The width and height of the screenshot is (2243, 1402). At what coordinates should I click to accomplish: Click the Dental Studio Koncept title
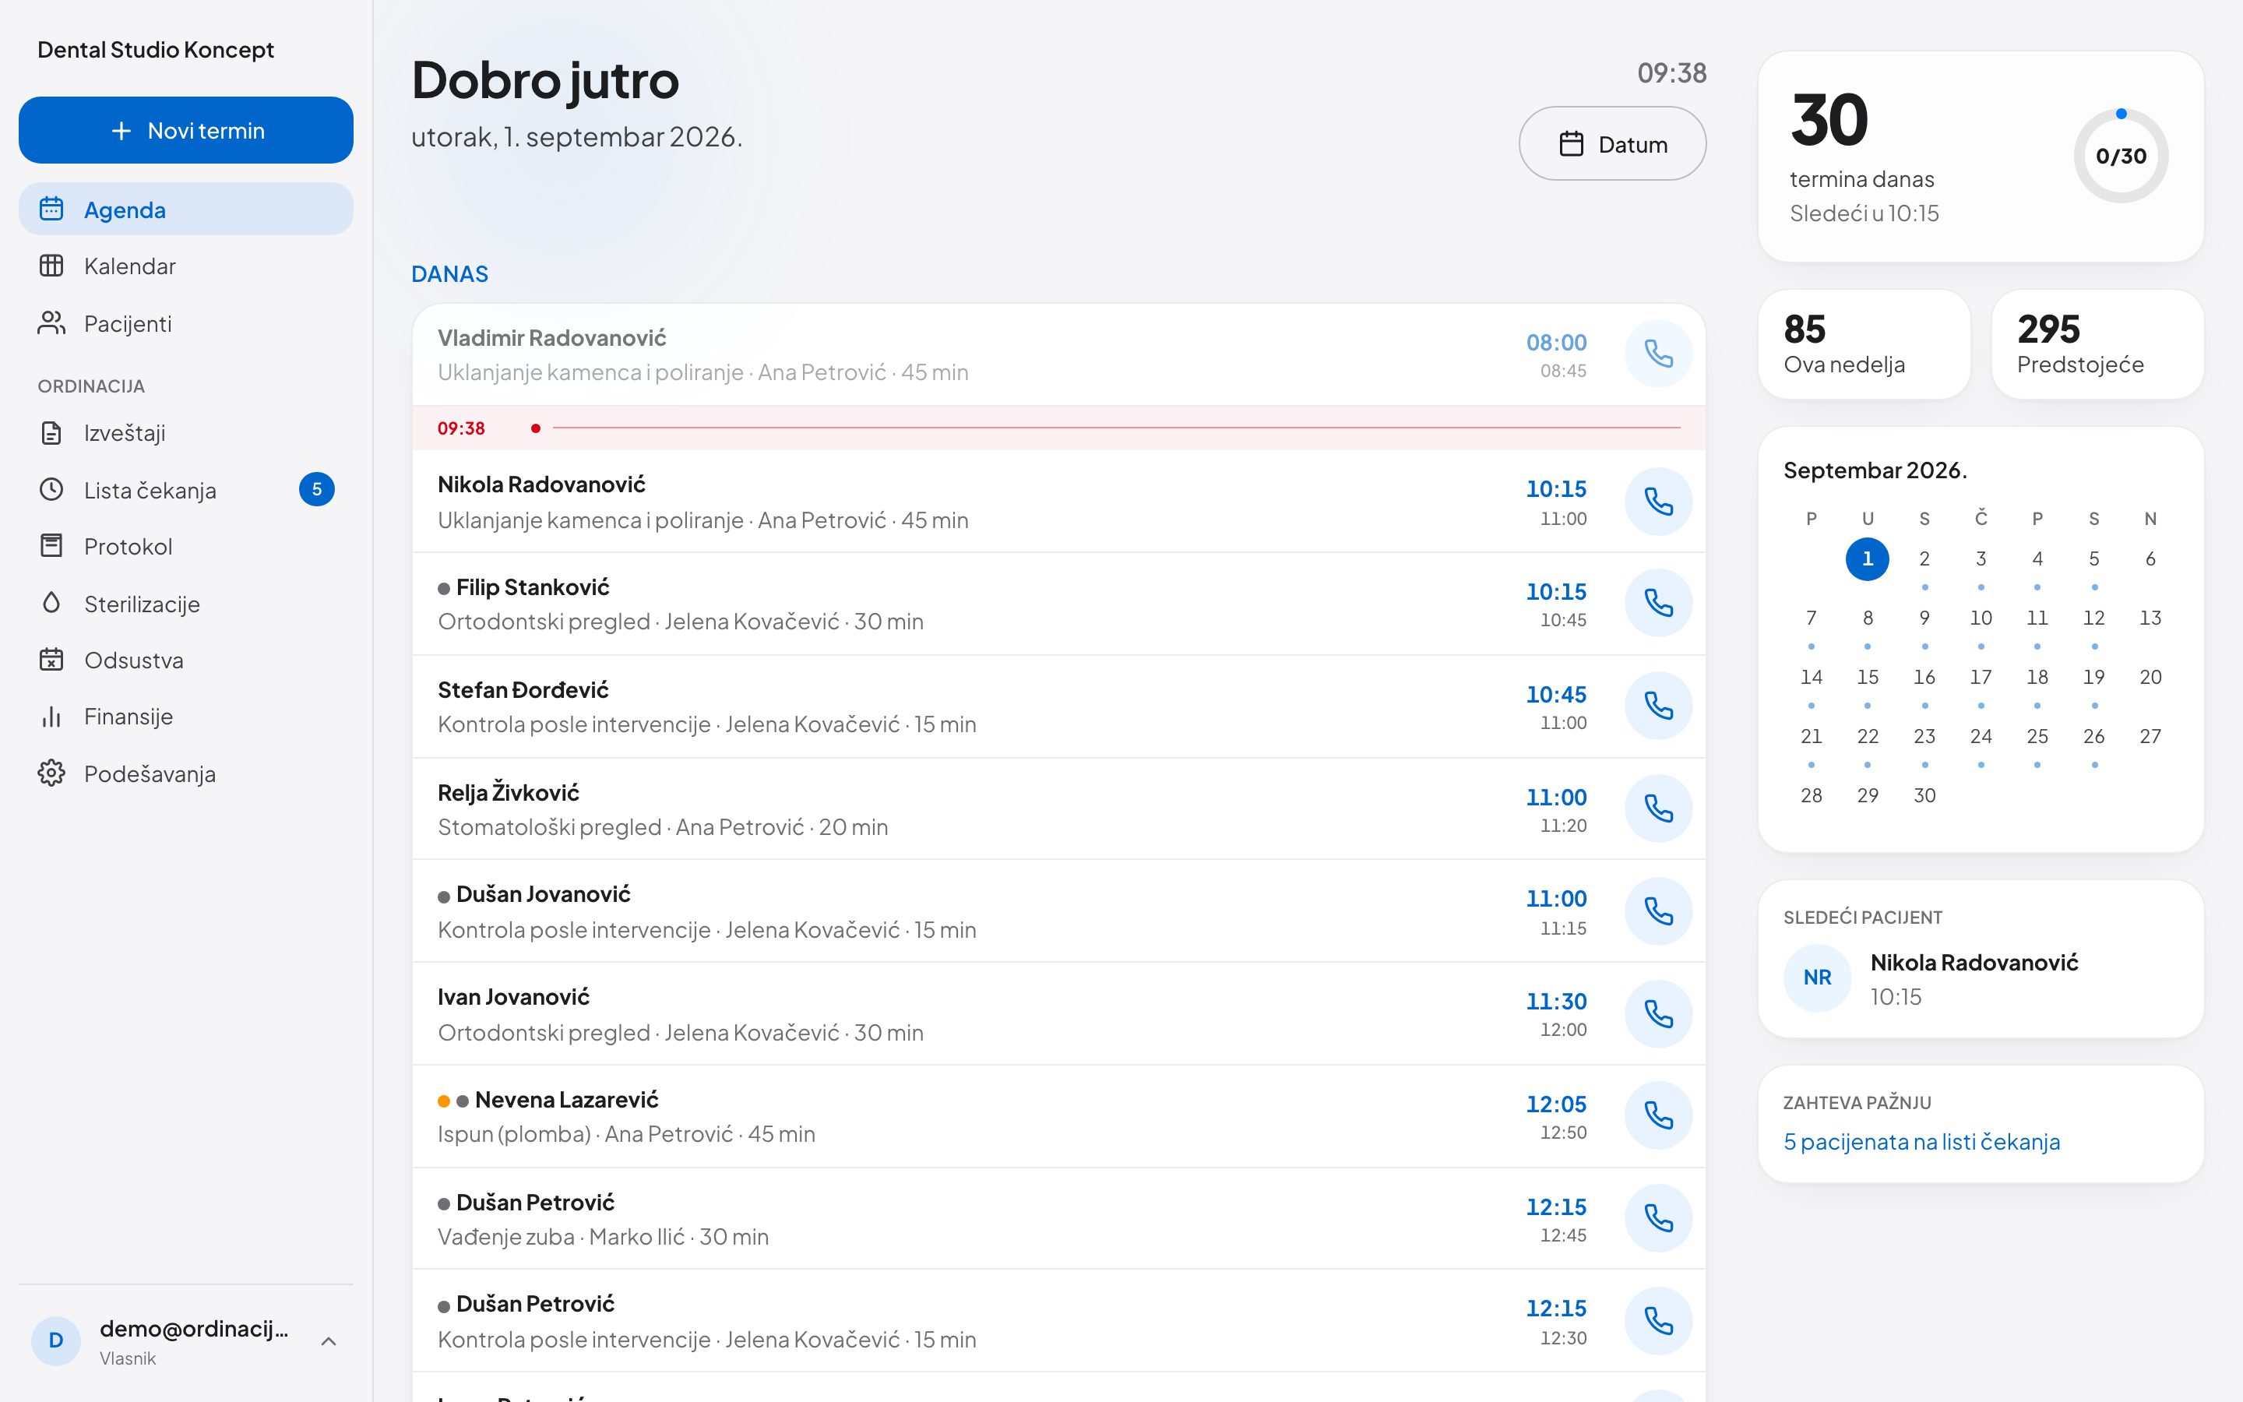[x=156, y=49]
